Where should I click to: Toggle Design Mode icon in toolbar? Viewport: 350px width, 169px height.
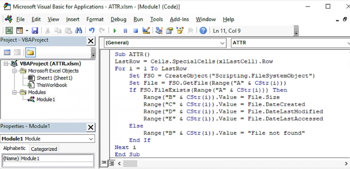pos(146,31)
